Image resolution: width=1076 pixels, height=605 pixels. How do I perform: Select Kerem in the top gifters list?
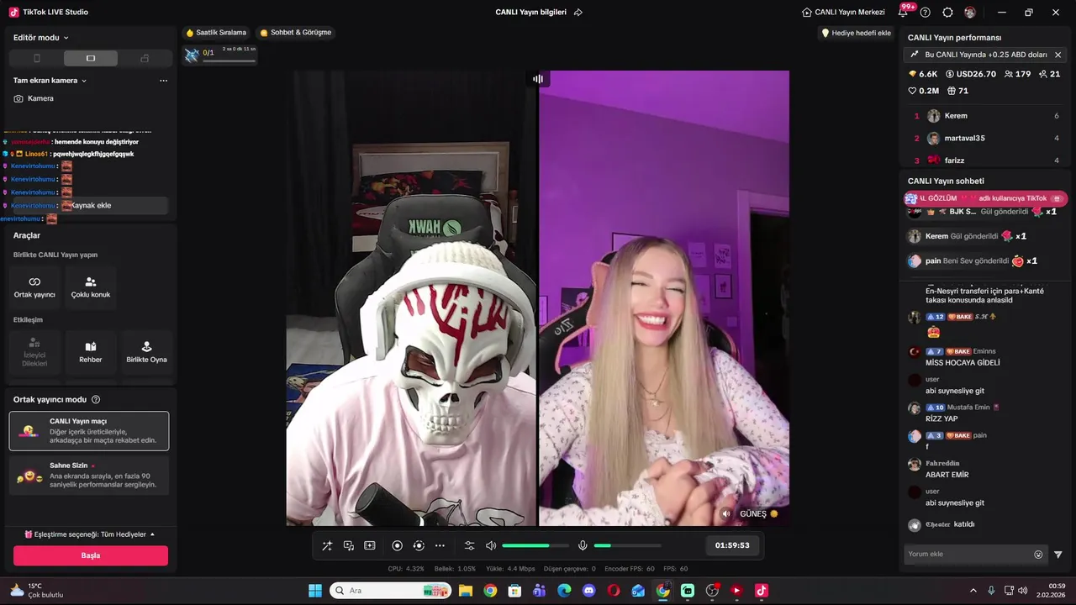(x=987, y=116)
